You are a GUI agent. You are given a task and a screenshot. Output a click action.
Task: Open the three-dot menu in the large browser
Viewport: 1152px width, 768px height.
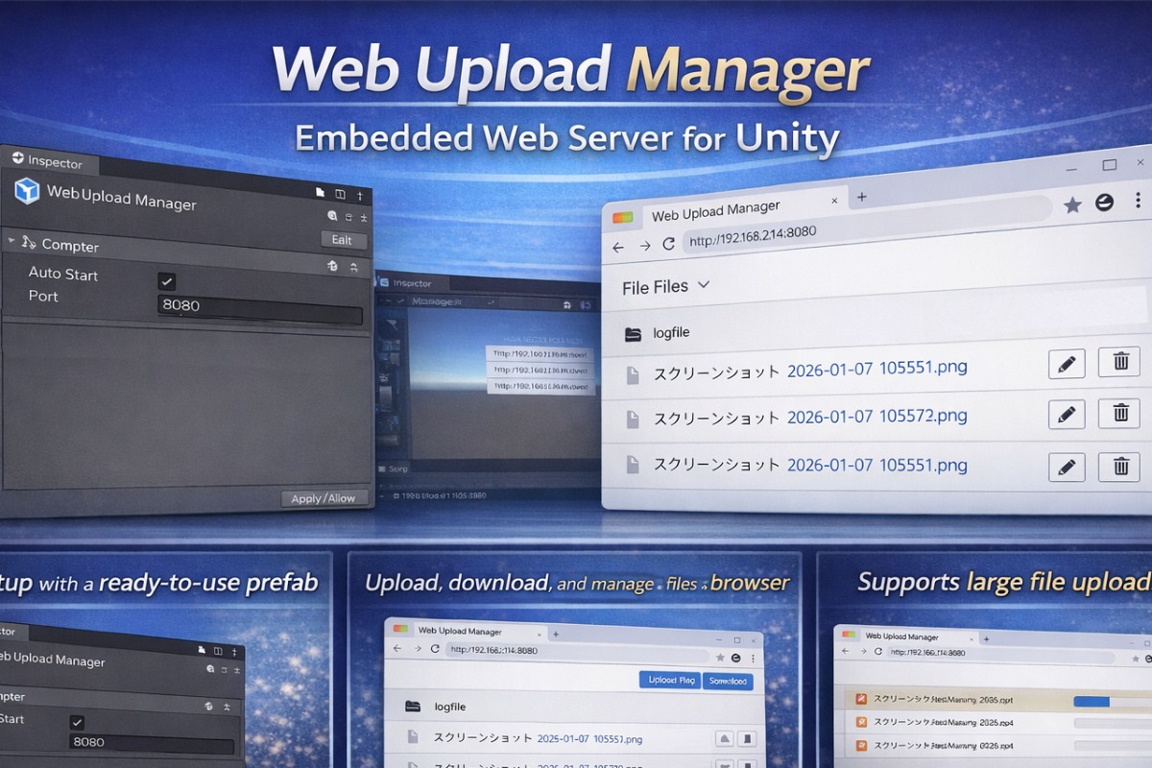(1139, 200)
